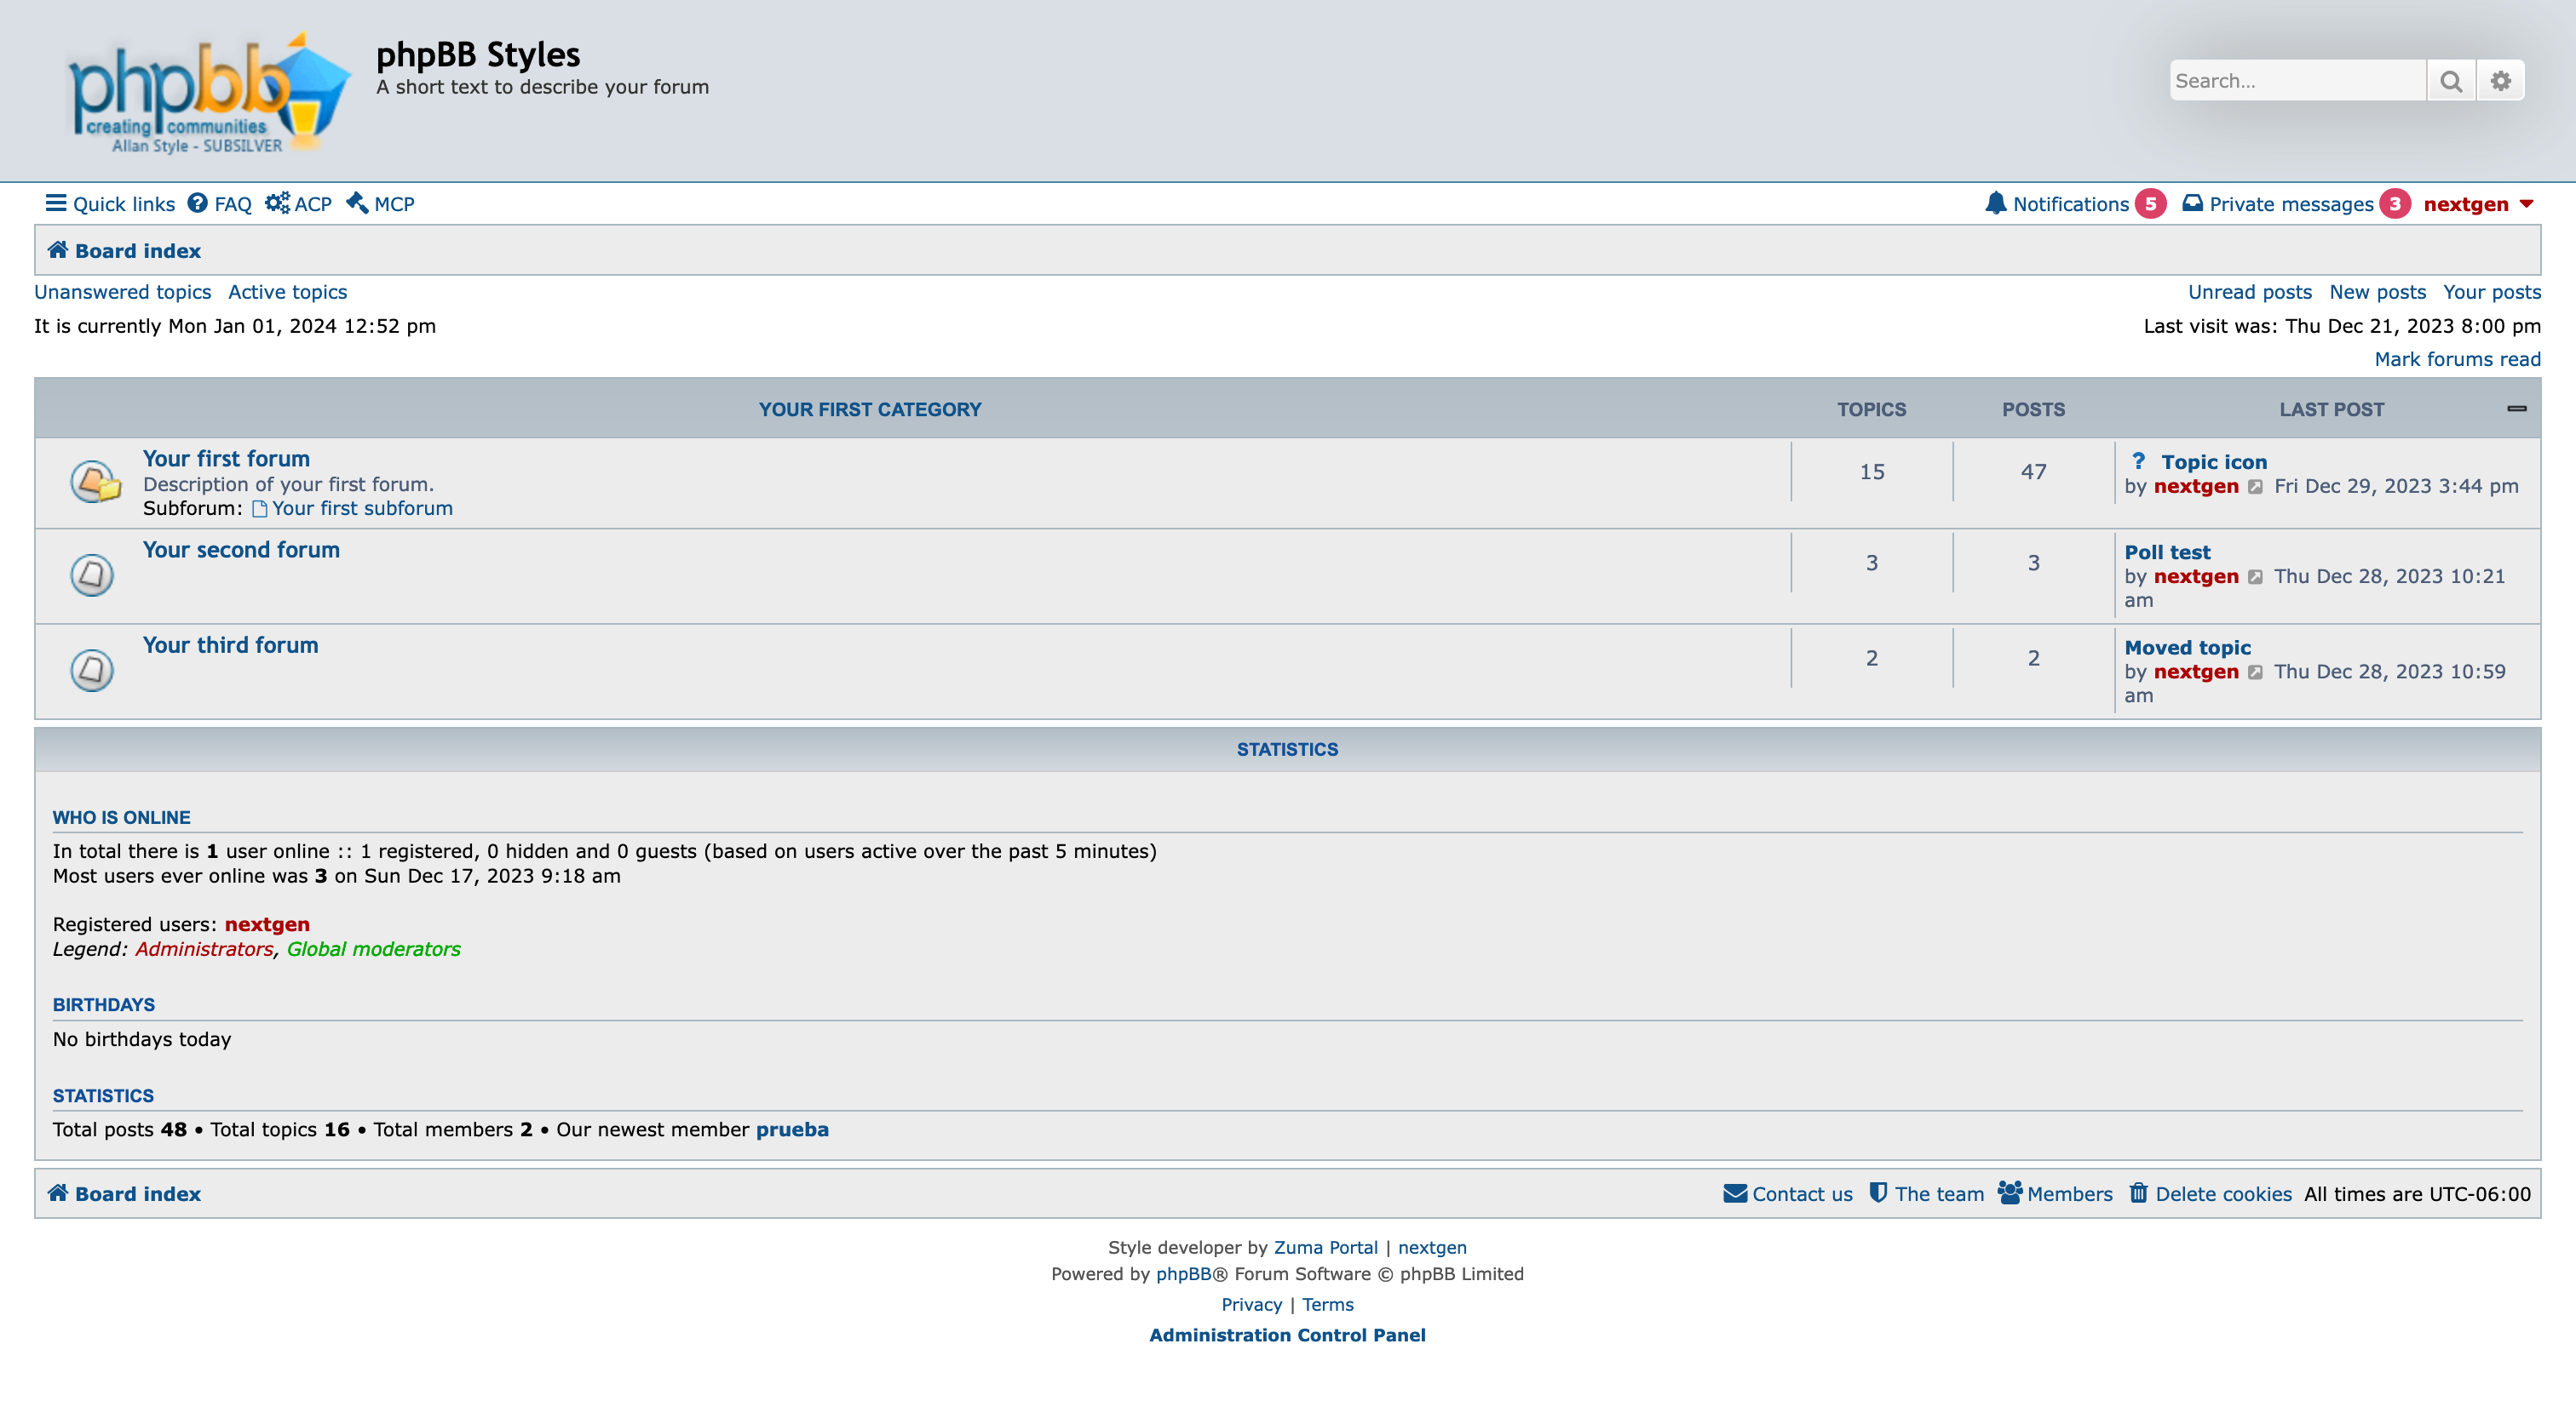Click the Delete cookies trash icon
2576x1401 pixels.
pos(2138,1193)
